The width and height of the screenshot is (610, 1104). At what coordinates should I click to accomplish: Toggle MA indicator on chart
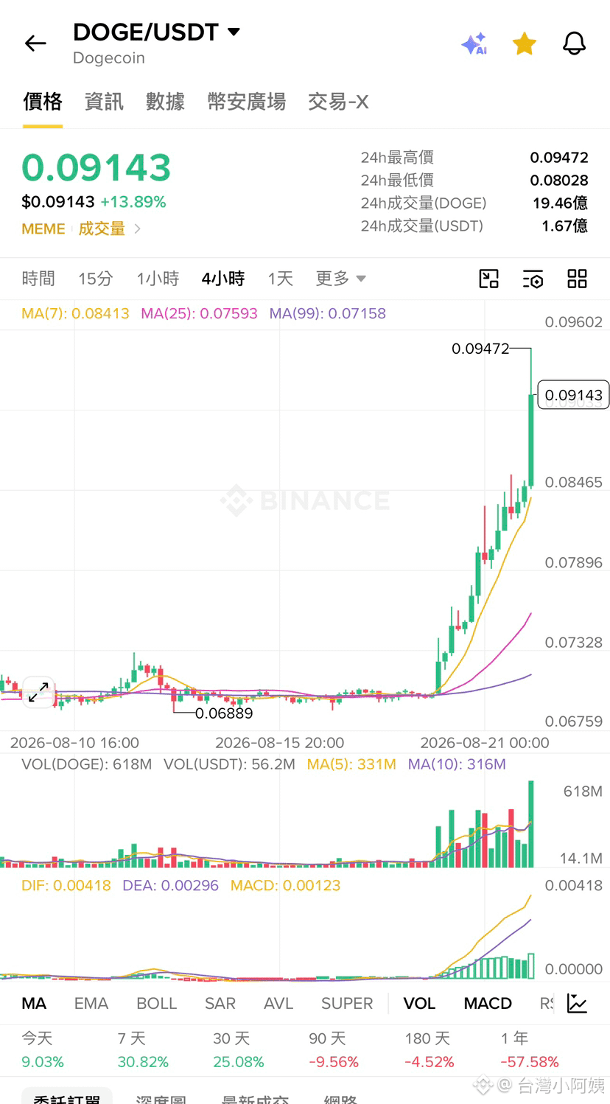coord(34,1003)
